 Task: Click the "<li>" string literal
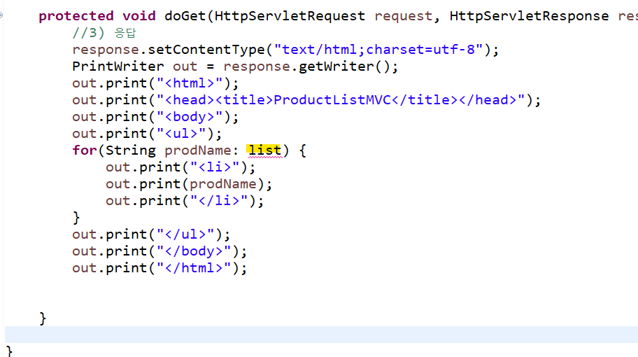click(x=215, y=167)
